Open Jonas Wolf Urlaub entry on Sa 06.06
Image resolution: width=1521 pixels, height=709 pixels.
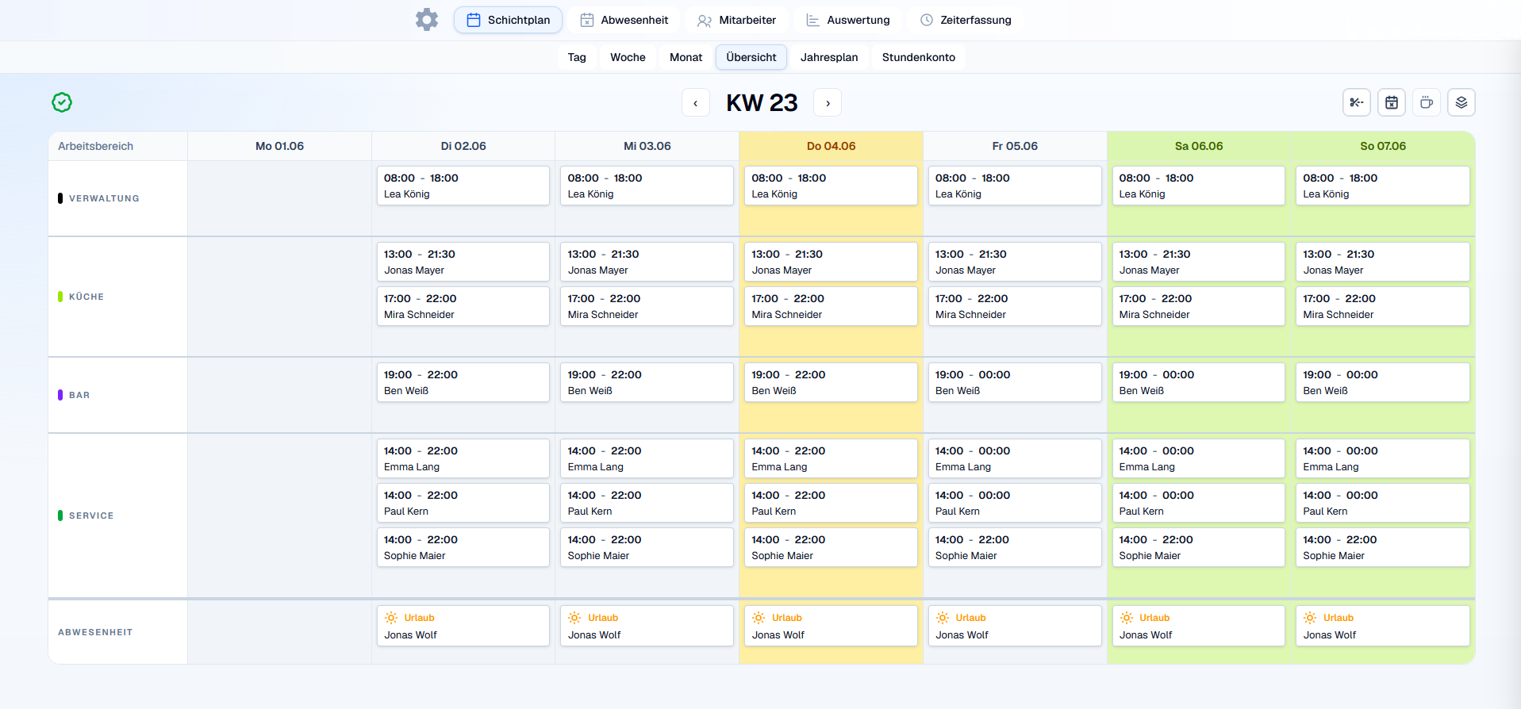(x=1198, y=626)
